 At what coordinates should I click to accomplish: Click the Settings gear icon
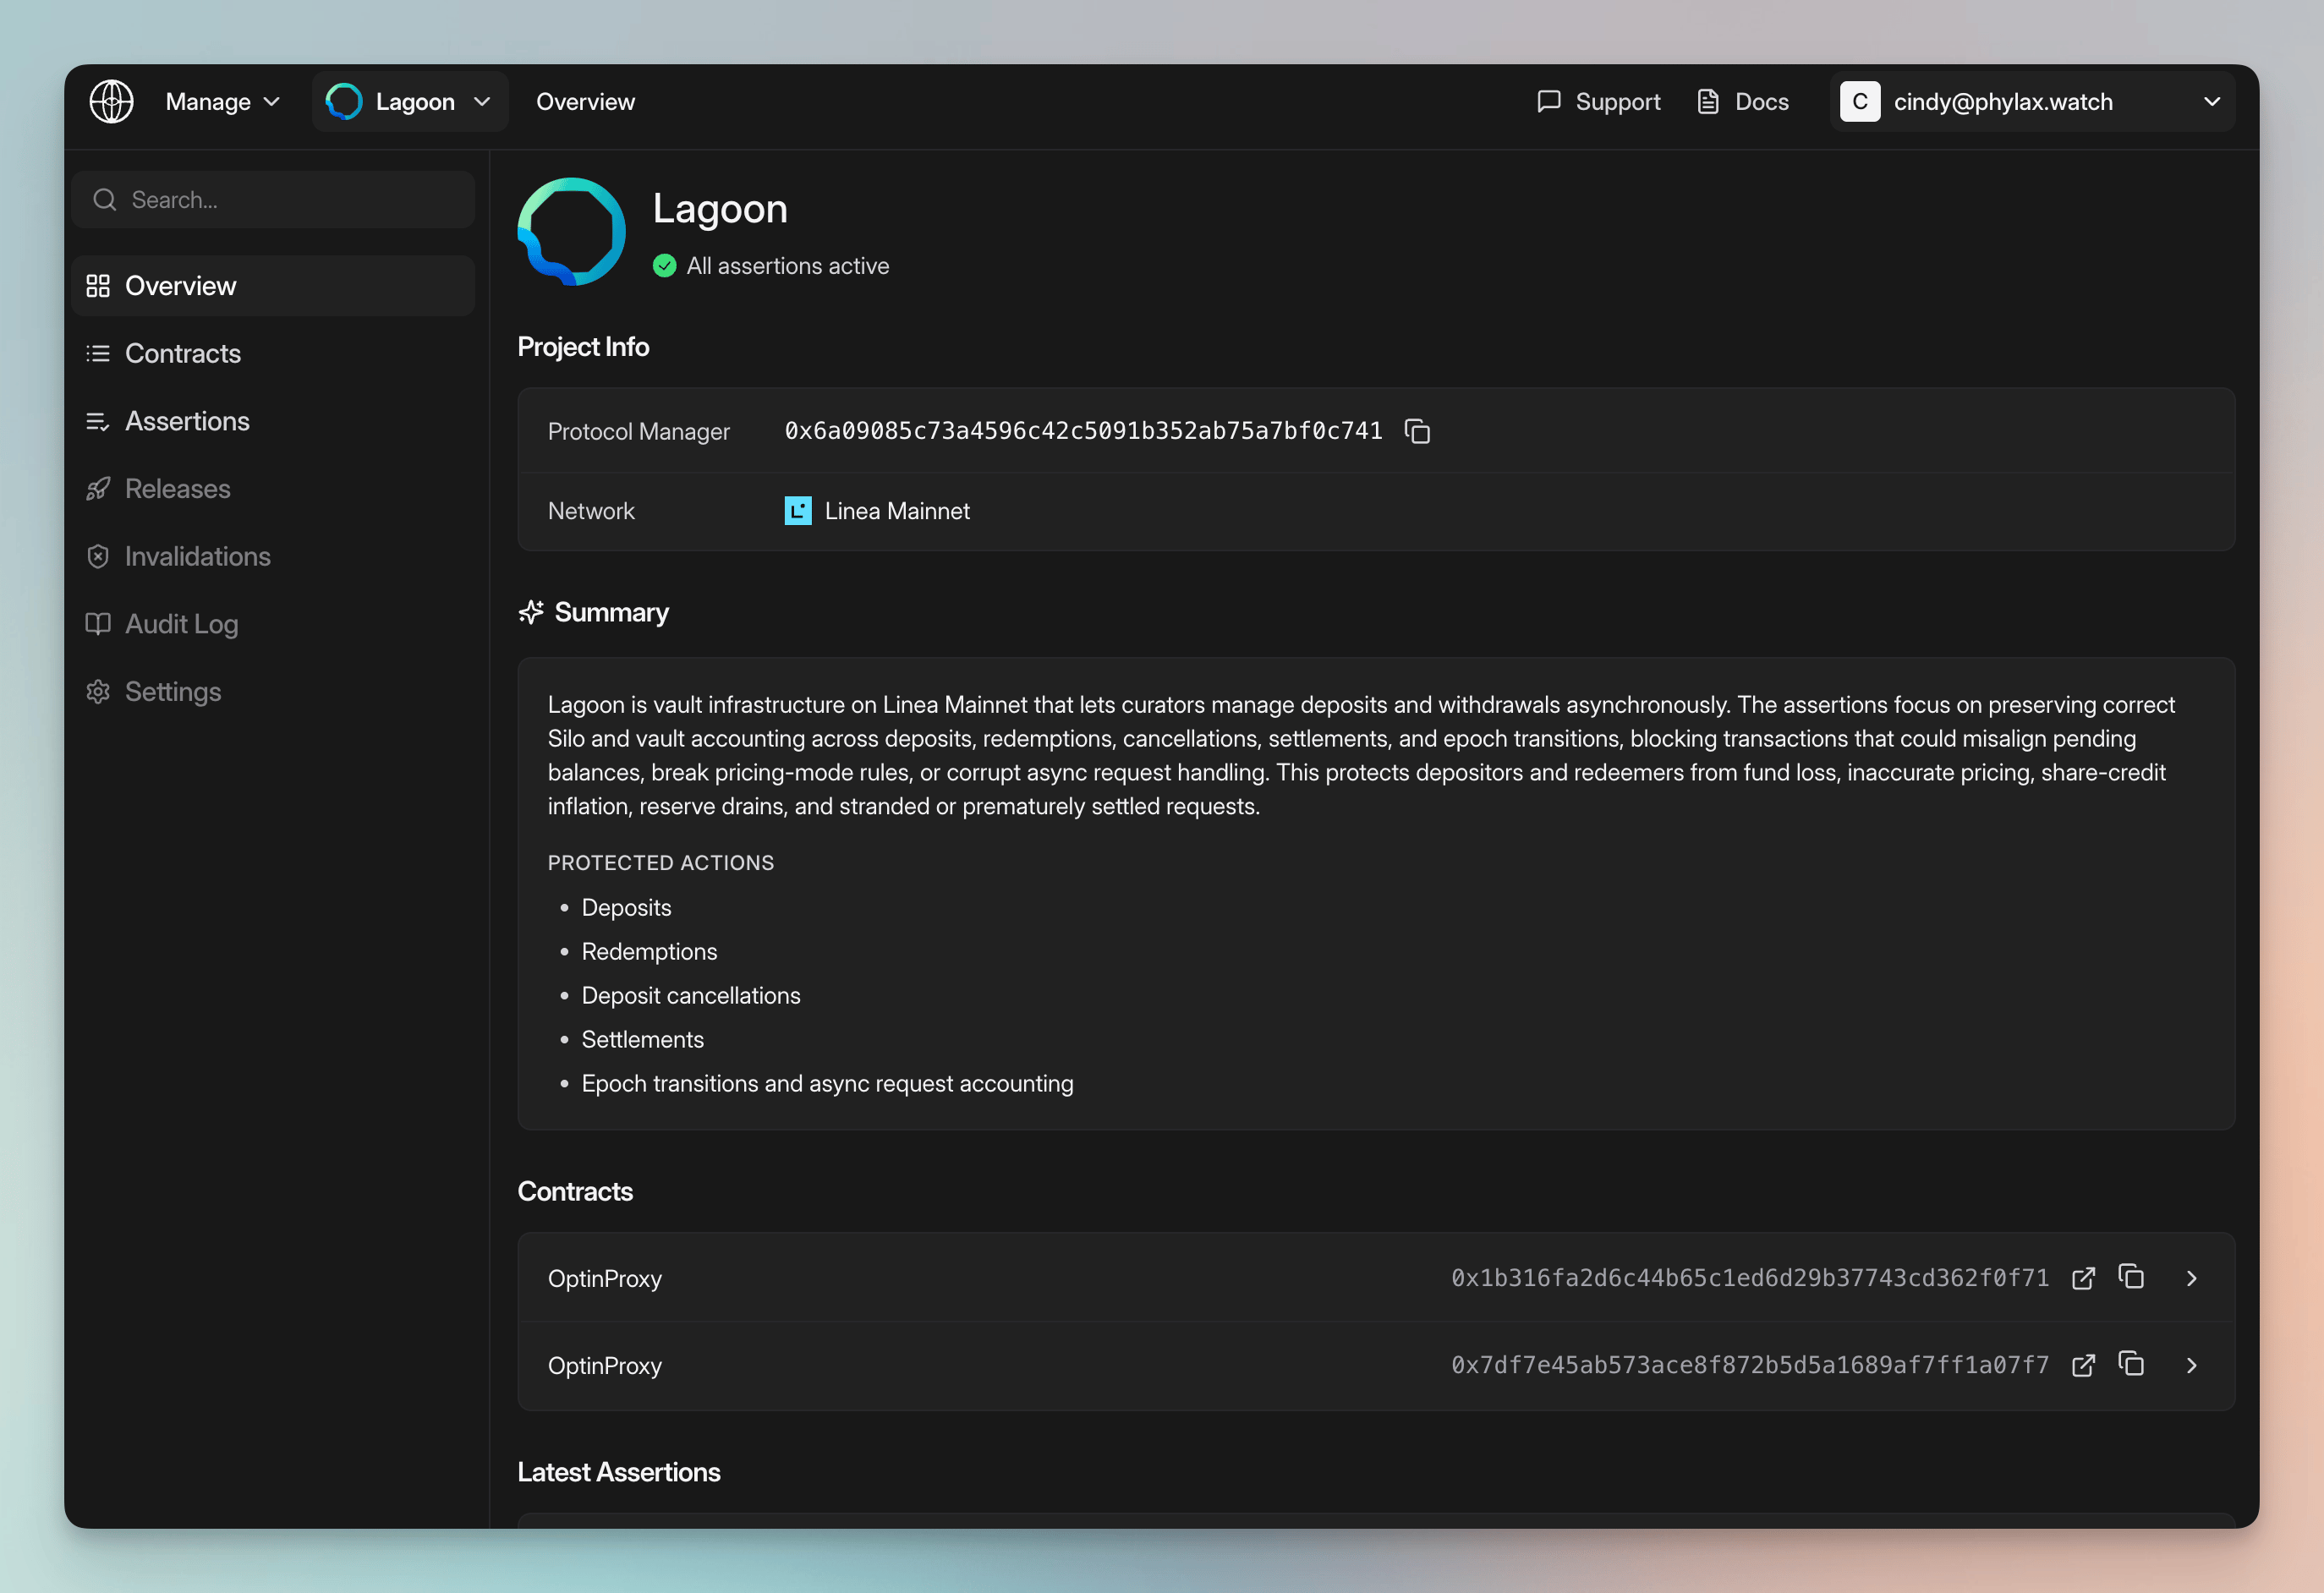(x=98, y=691)
